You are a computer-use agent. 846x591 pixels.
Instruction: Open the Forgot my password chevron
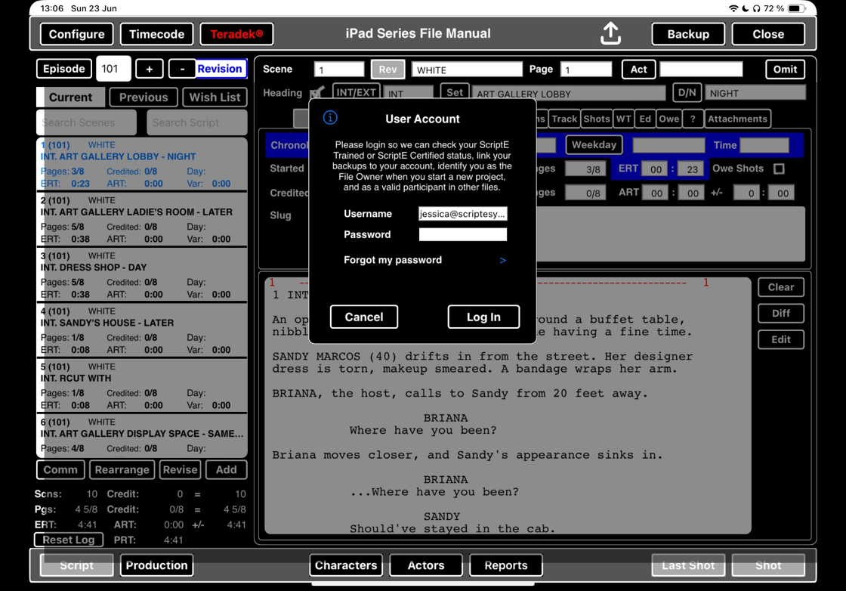[x=502, y=260]
